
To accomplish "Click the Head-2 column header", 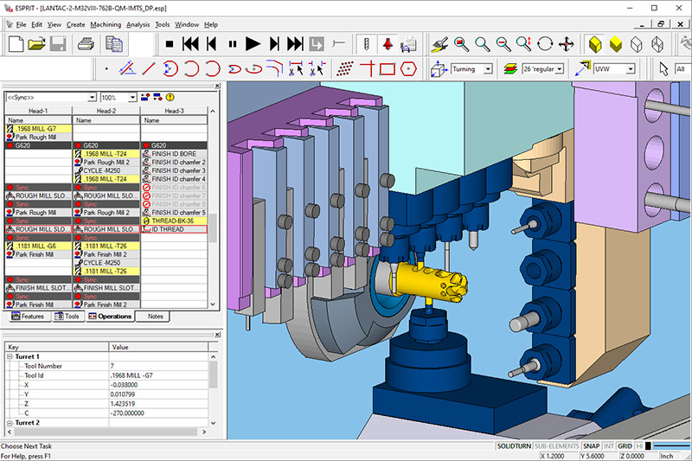I will tap(106, 111).
